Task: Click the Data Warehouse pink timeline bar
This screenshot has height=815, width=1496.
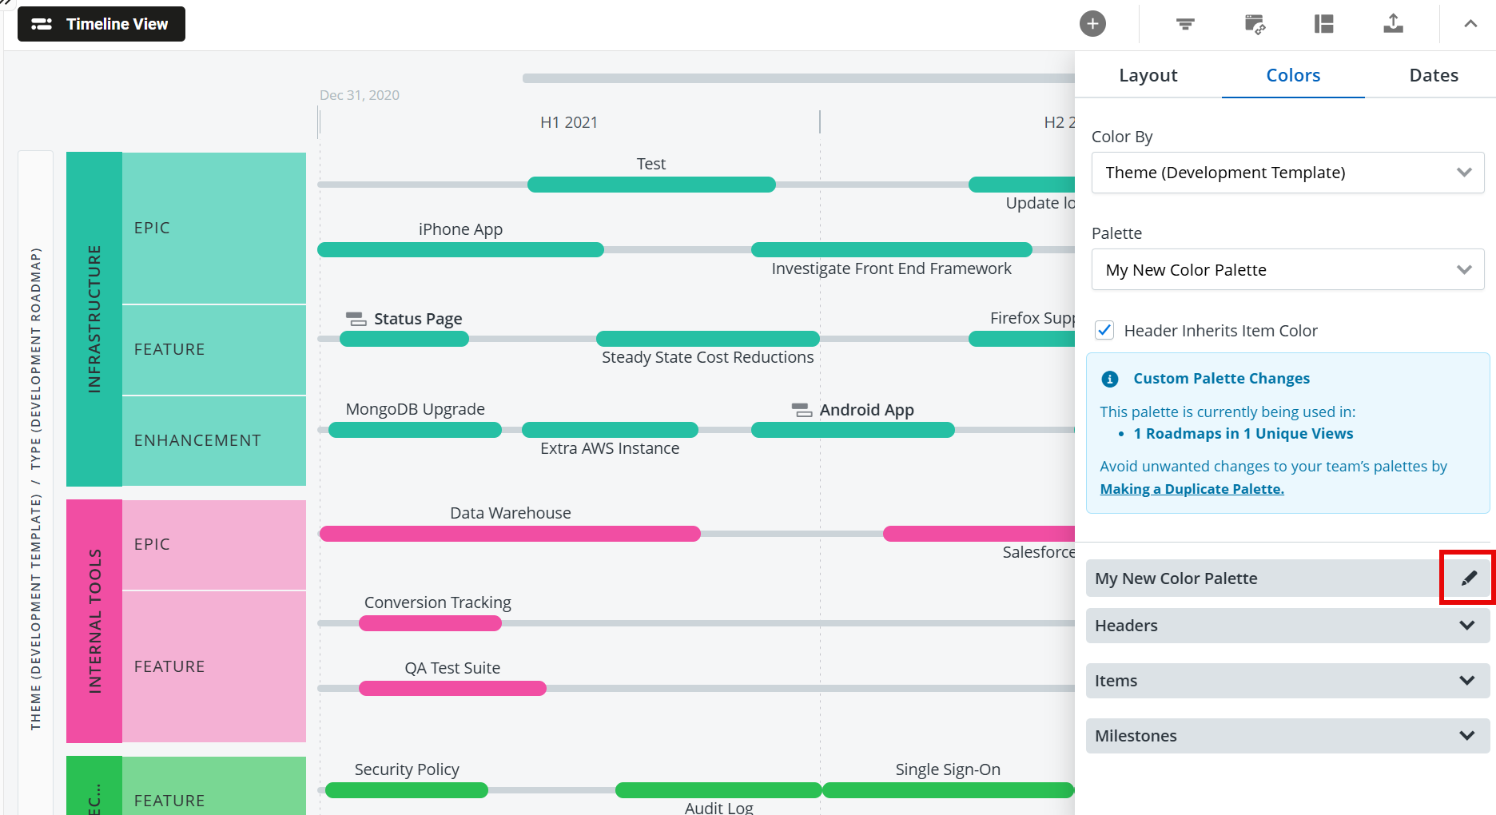Action: pyautogui.click(x=510, y=534)
